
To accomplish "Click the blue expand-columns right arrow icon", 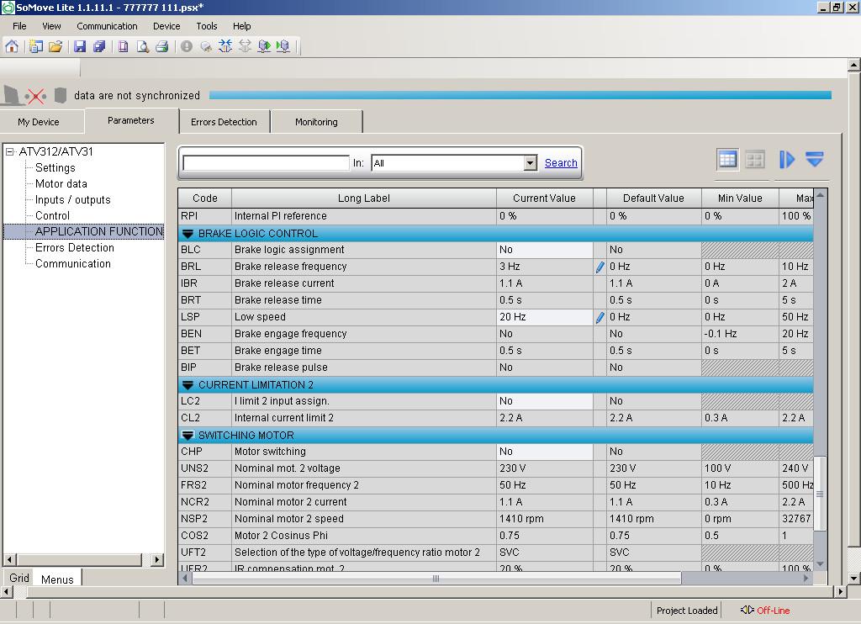I will click(x=786, y=160).
